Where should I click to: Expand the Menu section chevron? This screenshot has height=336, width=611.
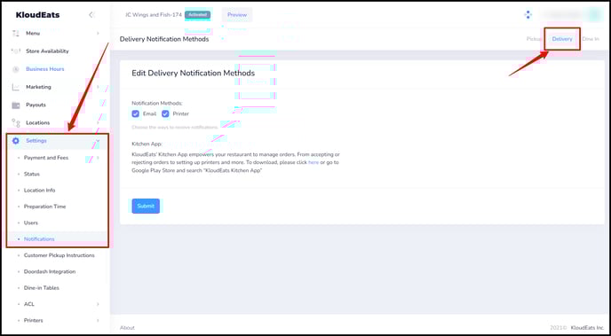(98, 34)
